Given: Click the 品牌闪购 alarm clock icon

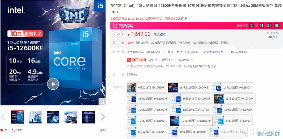Looking at the screenshot, I should tap(115, 26).
